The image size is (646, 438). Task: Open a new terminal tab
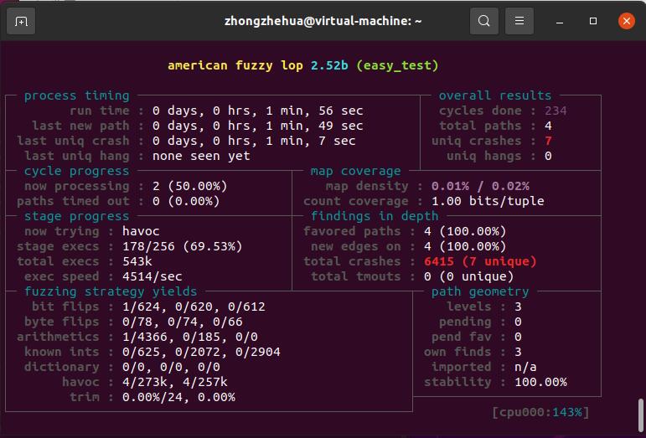click(x=21, y=21)
